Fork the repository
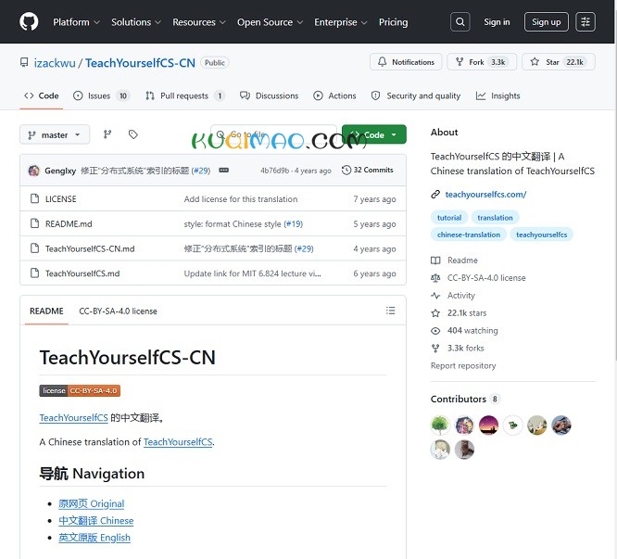617x559 pixels. tap(482, 62)
